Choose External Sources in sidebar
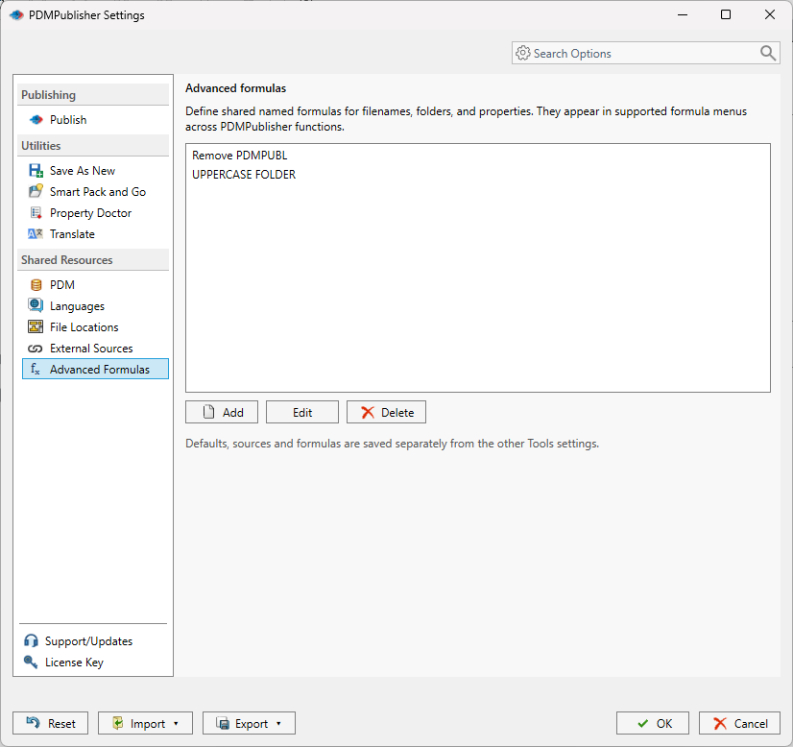This screenshot has width=793, height=747. point(91,349)
